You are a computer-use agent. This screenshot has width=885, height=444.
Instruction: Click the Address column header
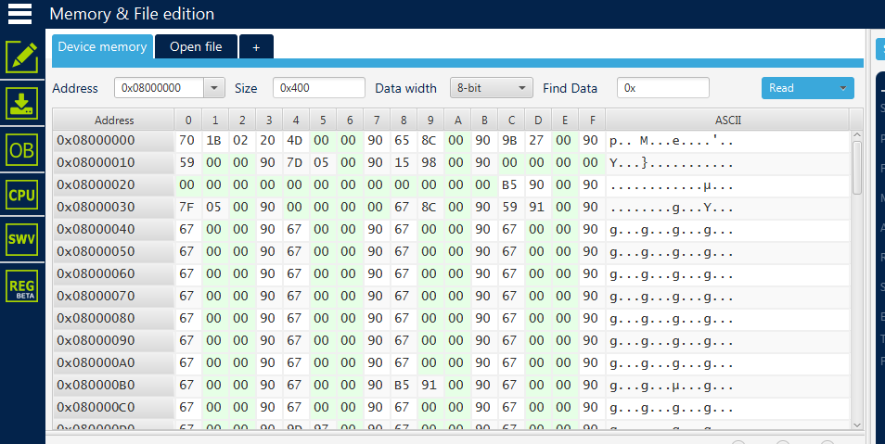point(114,121)
